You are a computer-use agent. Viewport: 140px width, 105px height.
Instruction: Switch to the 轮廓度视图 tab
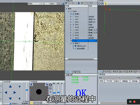pyautogui.click(x=131, y=72)
